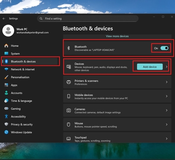Click the Cameras description text
This screenshot has width=175, height=160.
[x=97, y=112]
